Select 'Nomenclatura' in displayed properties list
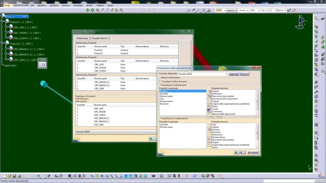This screenshot has width=326, height=183. click(166, 101)
